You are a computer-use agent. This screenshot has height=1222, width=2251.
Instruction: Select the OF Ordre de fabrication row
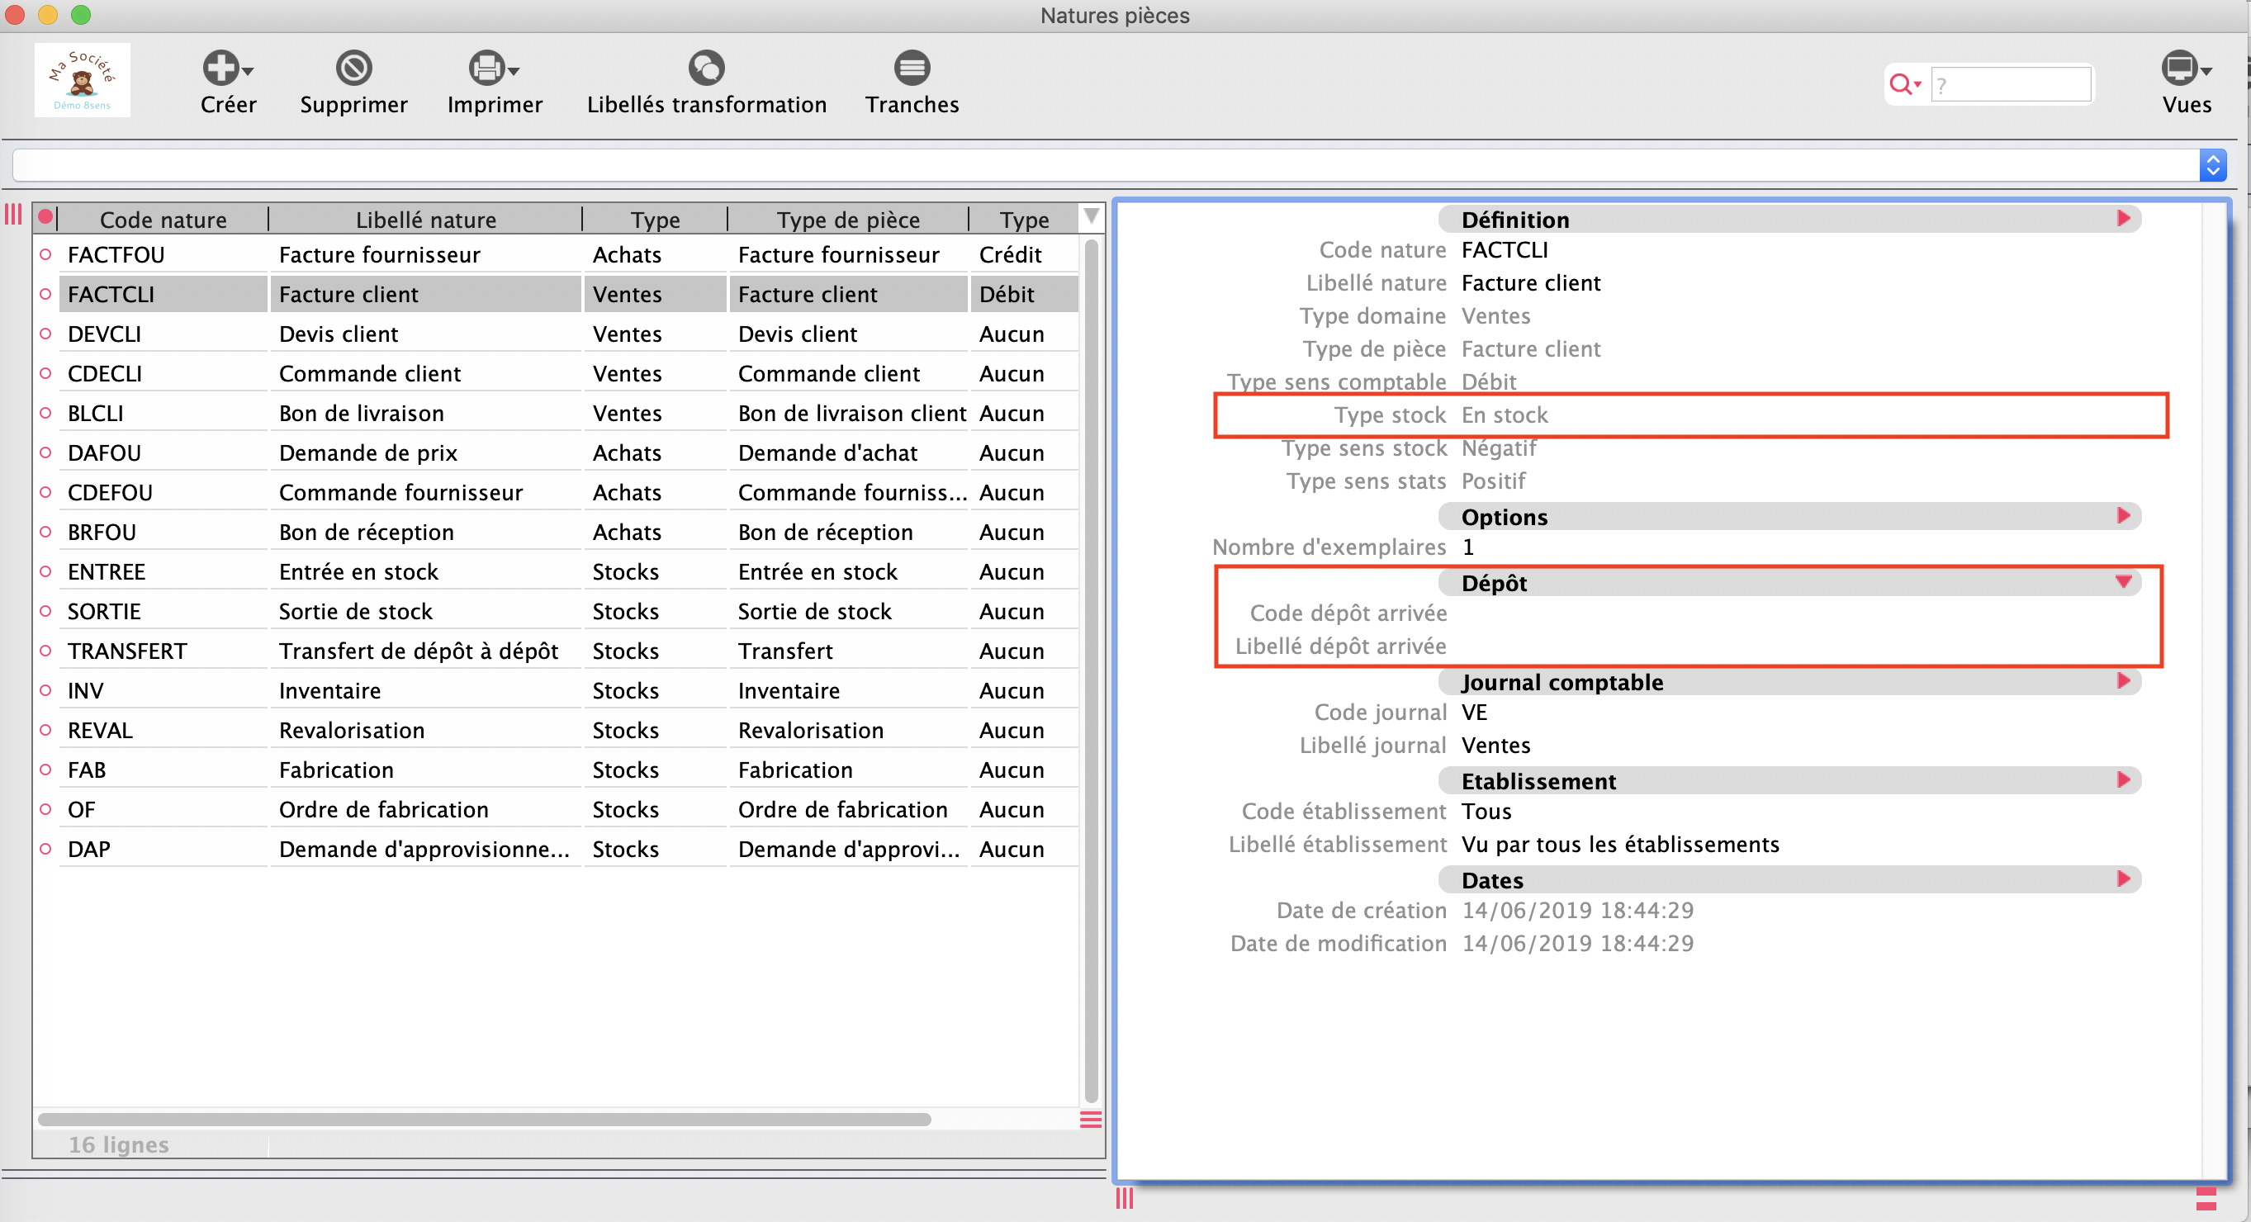tap(568, 810)
